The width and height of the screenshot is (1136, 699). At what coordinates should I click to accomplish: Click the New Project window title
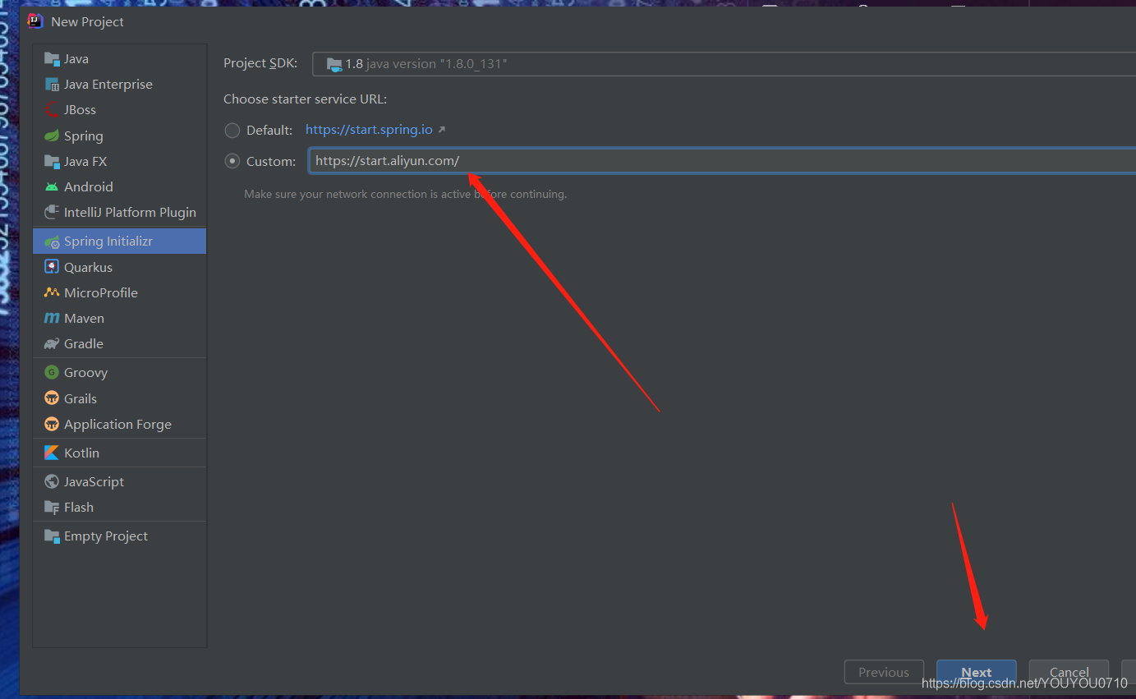[x=87, y=22]
